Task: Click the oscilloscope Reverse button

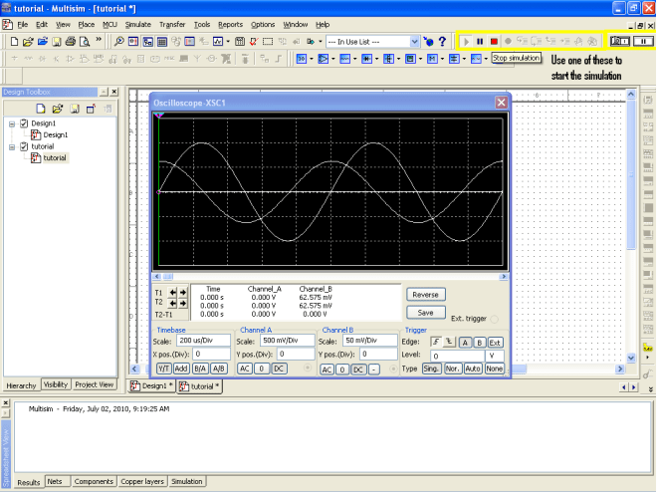Action: (x=425, y=295)
